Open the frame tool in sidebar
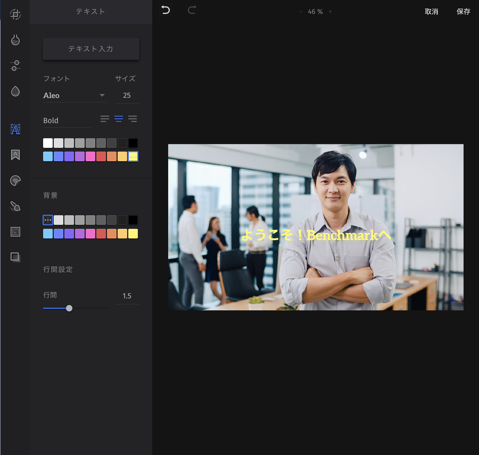The height and width of the screenshot is (455, 479). (15, 232)
